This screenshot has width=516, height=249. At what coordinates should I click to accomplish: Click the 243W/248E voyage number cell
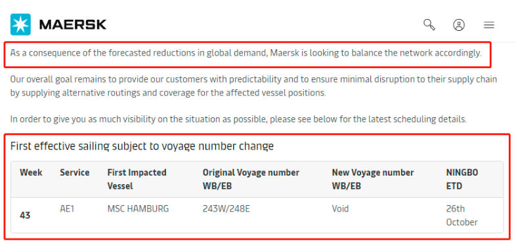point(226,208)
